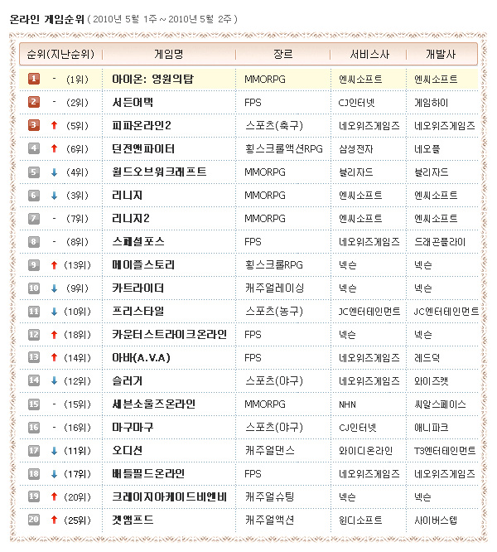
Task: Click the gray rank 10 badge icon
Action: click(34, 288)
